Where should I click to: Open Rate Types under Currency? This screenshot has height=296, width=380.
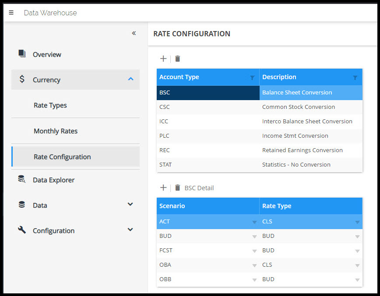[50, 105]
